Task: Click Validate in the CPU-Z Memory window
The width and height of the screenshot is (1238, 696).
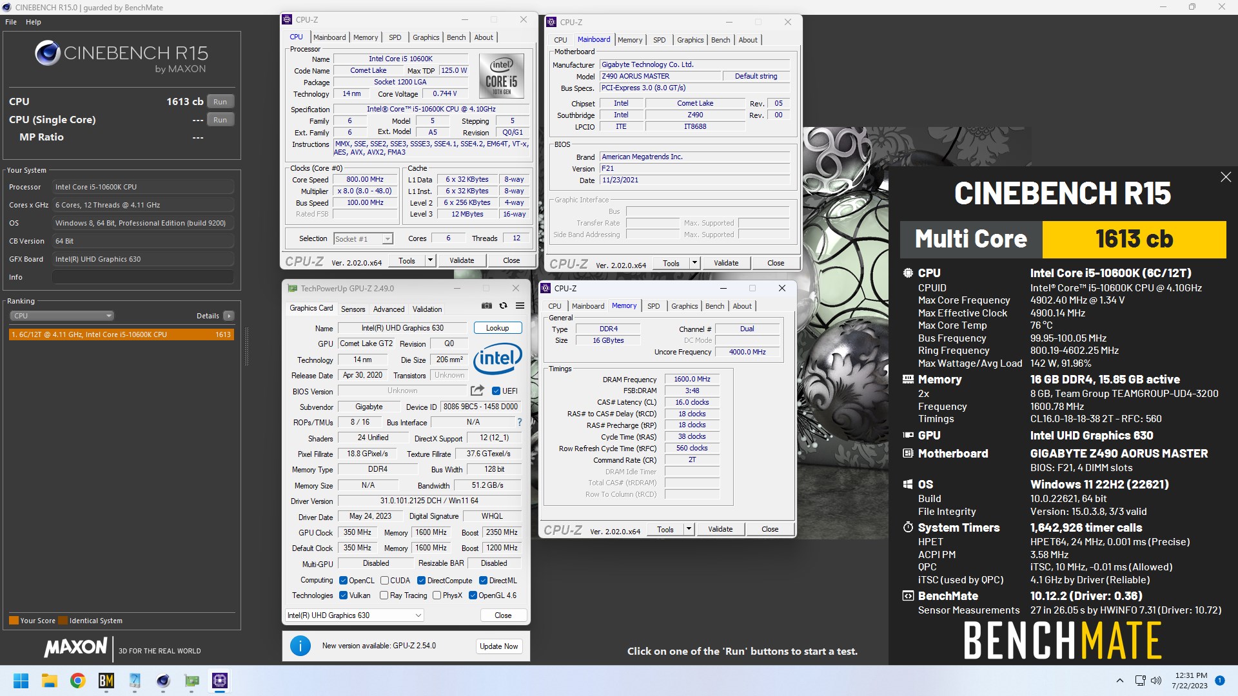Action: pyautogui.click(x=720, y=529)
